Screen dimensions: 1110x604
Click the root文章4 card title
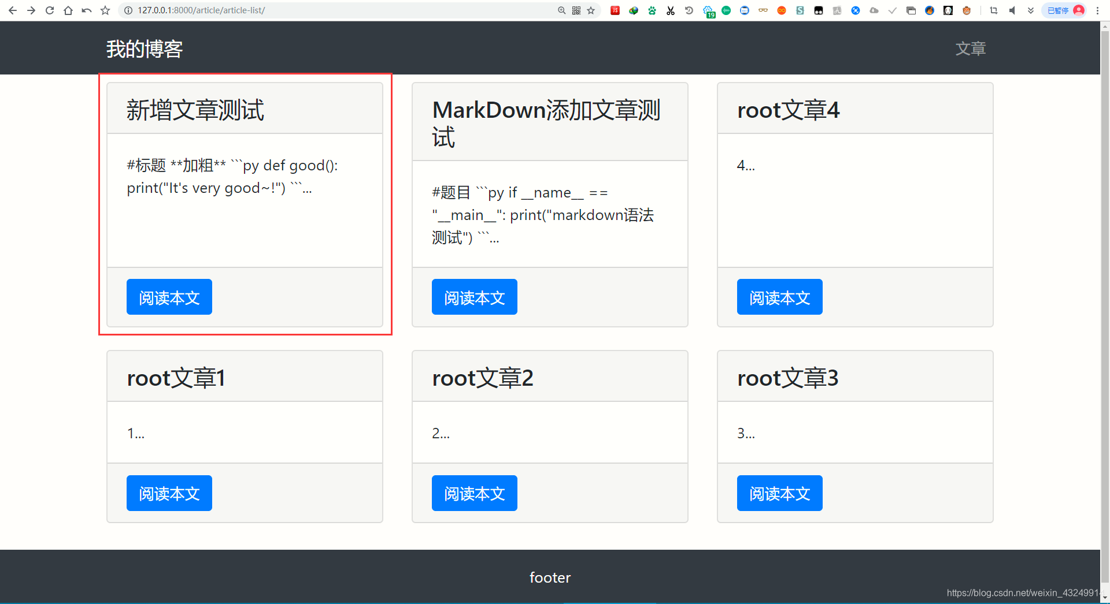789,110
